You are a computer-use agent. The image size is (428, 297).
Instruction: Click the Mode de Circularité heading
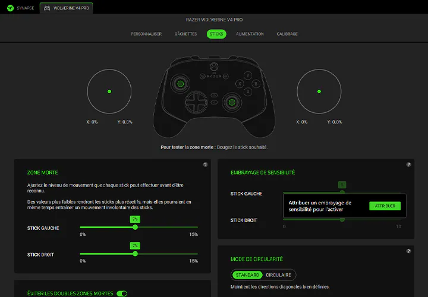point(257,259)
